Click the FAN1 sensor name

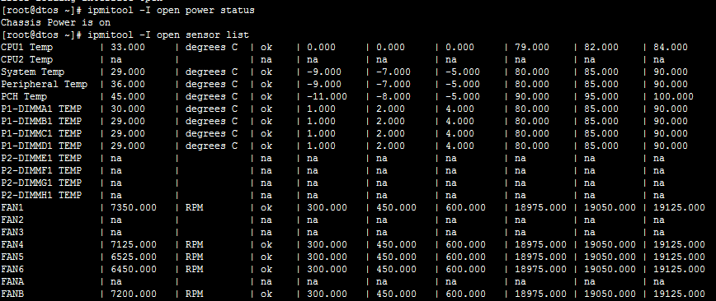point(12,207)
